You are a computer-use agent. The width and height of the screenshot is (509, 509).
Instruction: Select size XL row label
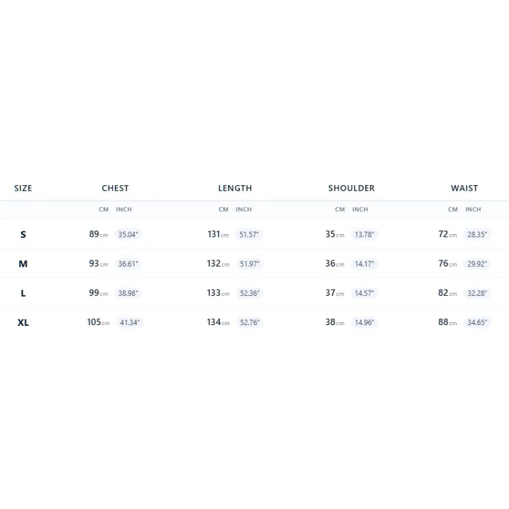pyautogui.click(x=23, y=323)
